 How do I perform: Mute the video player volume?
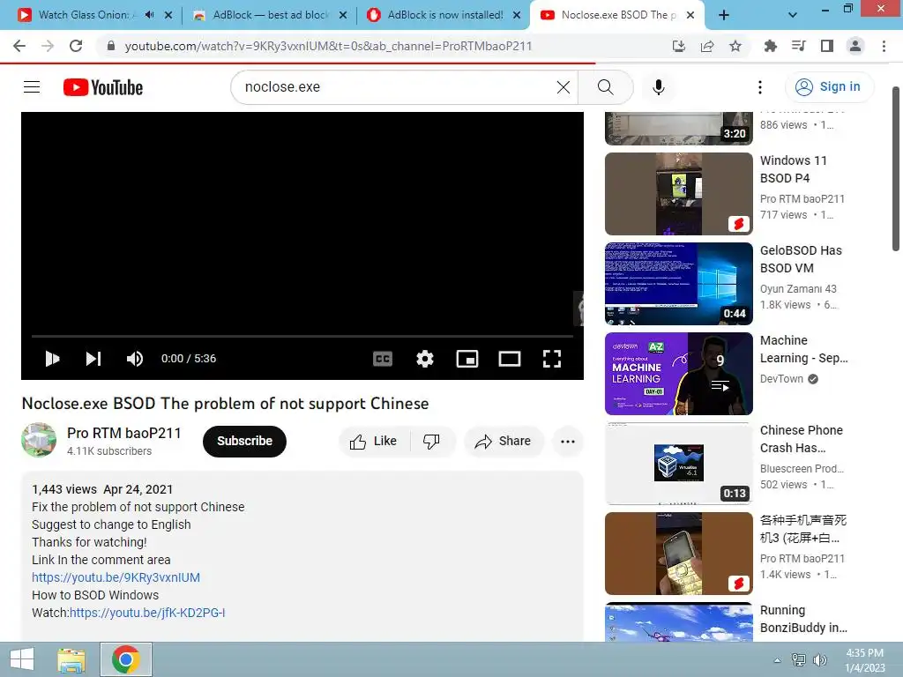point(135,359)
